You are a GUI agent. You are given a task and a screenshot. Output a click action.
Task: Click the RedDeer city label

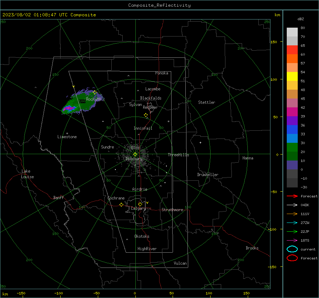point(150,107)
